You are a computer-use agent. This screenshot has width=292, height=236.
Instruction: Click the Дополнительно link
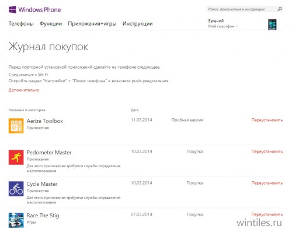tap(24, 90)
